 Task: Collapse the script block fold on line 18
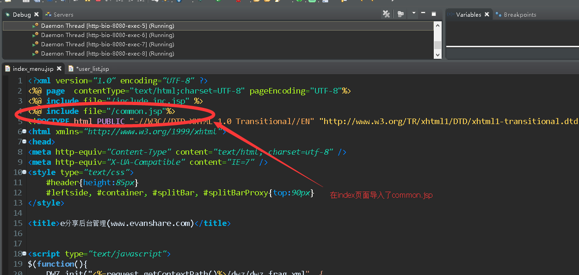24,254
